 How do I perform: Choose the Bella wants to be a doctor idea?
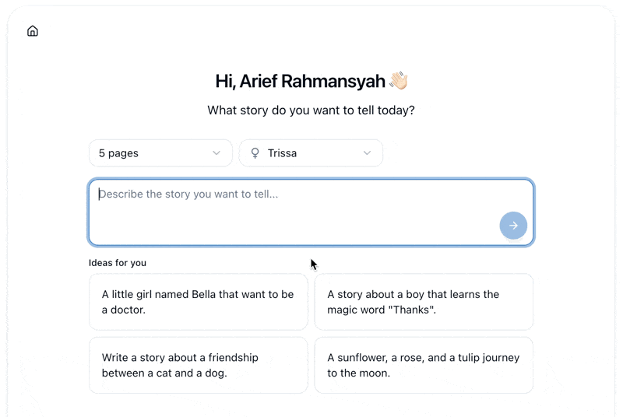click(x=199, y=302)
